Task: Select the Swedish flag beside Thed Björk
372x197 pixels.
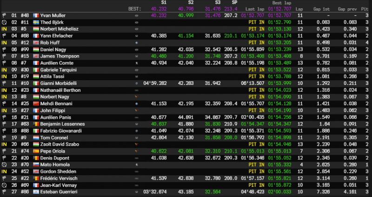Action: 36,22
